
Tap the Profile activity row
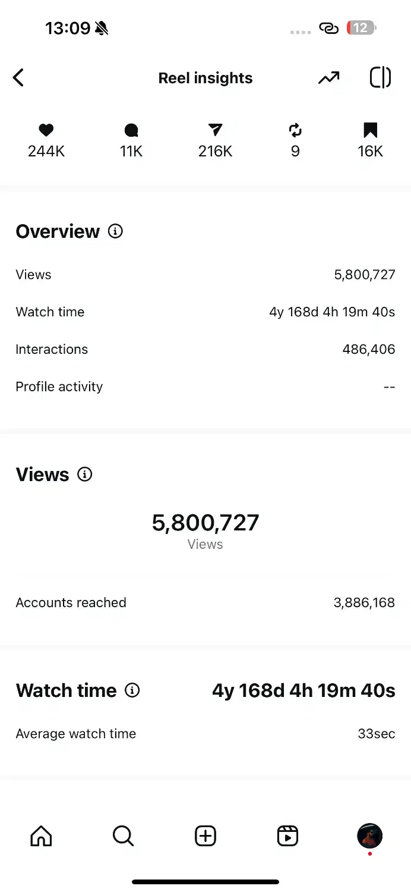205,387
